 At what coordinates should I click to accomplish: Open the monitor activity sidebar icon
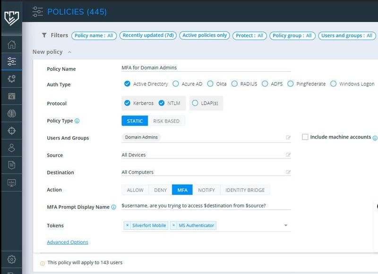[11, 183]
